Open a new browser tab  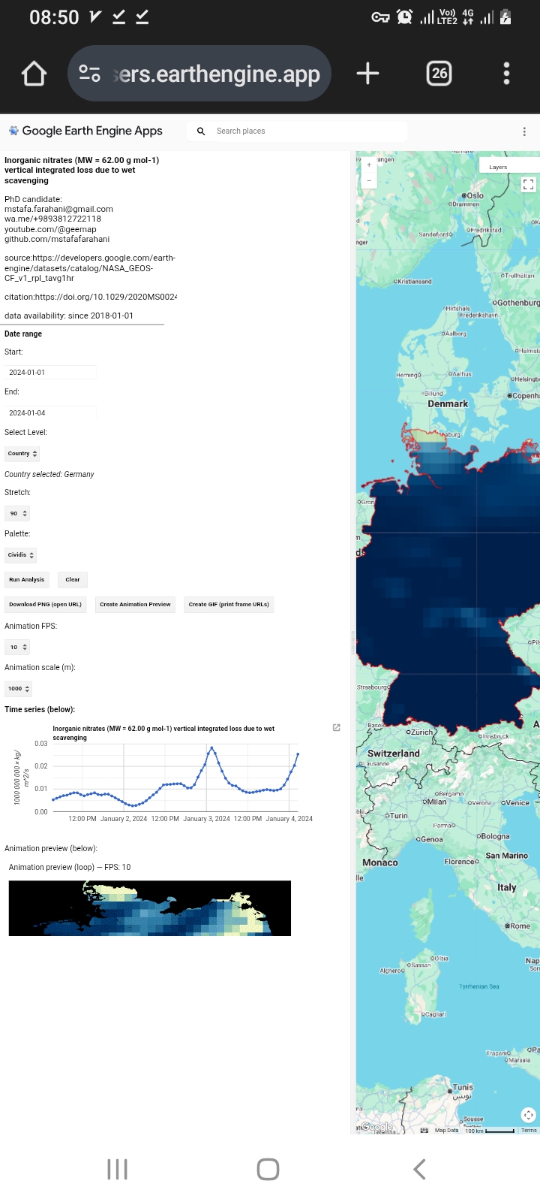[x=367, y=74]
